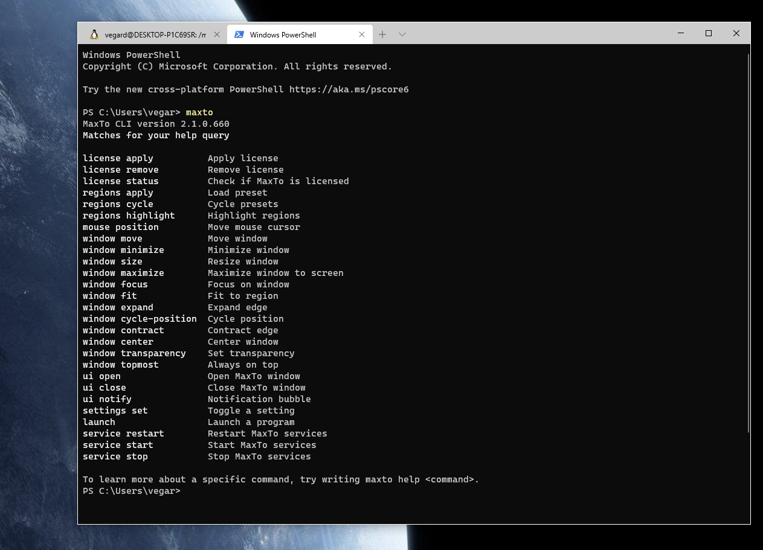Click the 'settings set' command text
The height and width of the screenshot is (550, 763).
coord(115,410)
